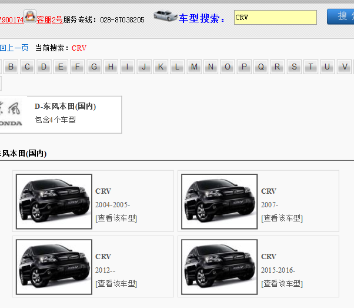Open the CRV 2012-- car thumbnail
The width and height of the screenshot is (354, 308).
54,267
